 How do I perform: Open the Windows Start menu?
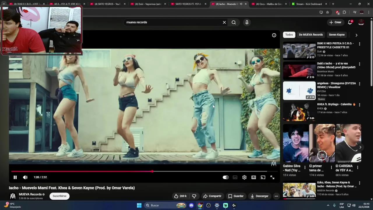point(139,205)
